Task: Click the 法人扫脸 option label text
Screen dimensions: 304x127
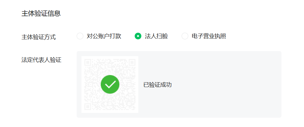Action: pos(156,36)
